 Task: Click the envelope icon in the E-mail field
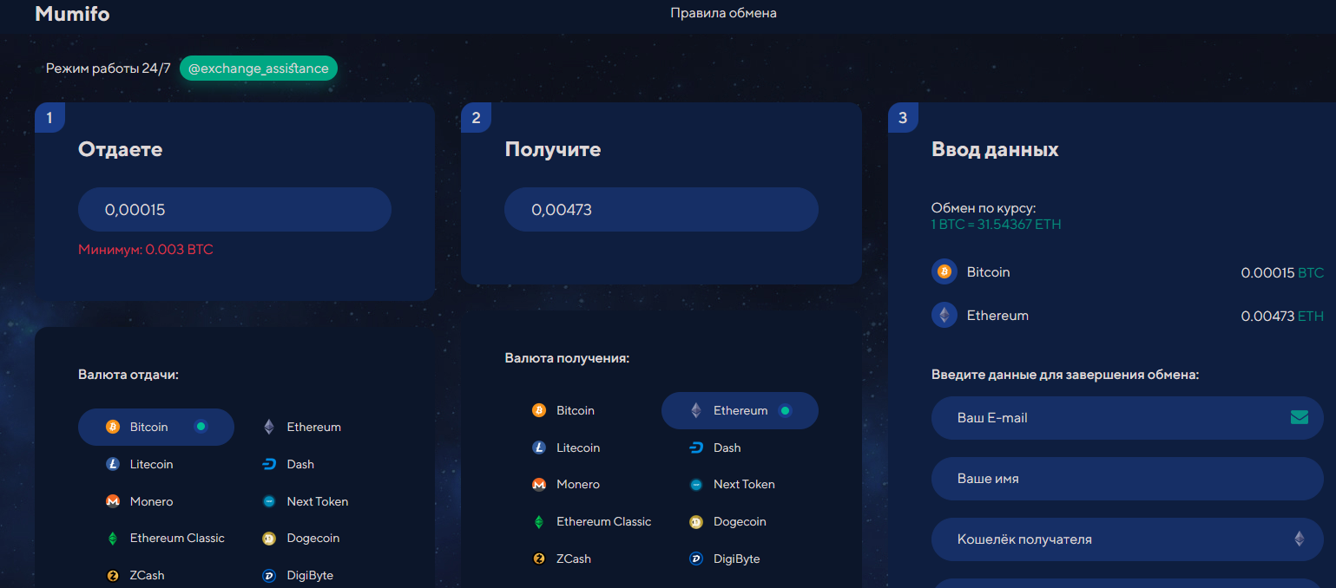click(1300, 417)
